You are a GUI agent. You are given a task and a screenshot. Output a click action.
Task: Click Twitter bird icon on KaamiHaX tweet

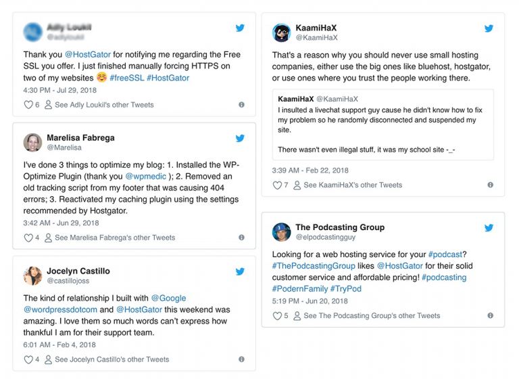click(x=489, y=28)
